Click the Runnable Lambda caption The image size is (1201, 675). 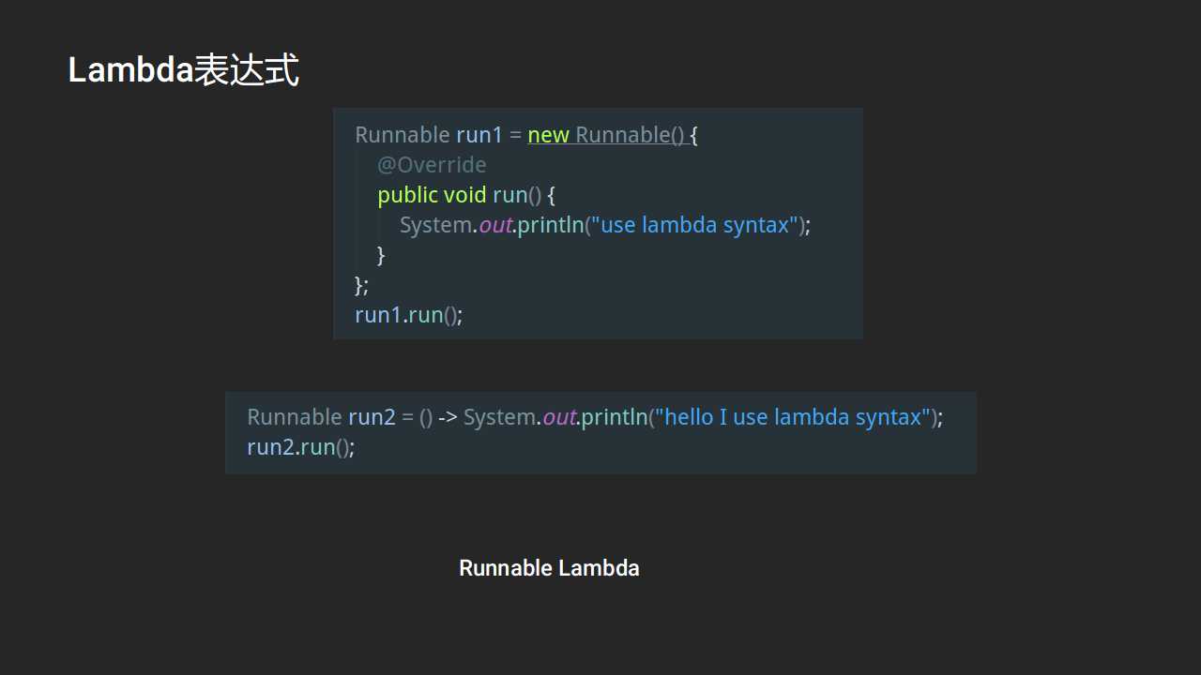[x=549, y=568]
